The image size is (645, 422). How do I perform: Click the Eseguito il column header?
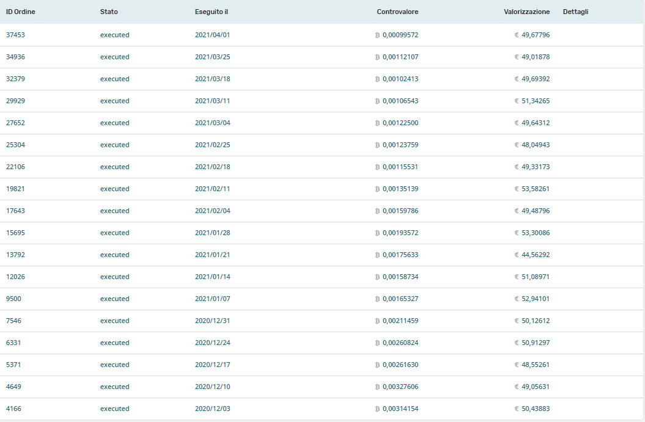click(x=212, y=12)
